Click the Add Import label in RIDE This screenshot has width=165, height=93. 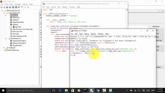(156, 26)
